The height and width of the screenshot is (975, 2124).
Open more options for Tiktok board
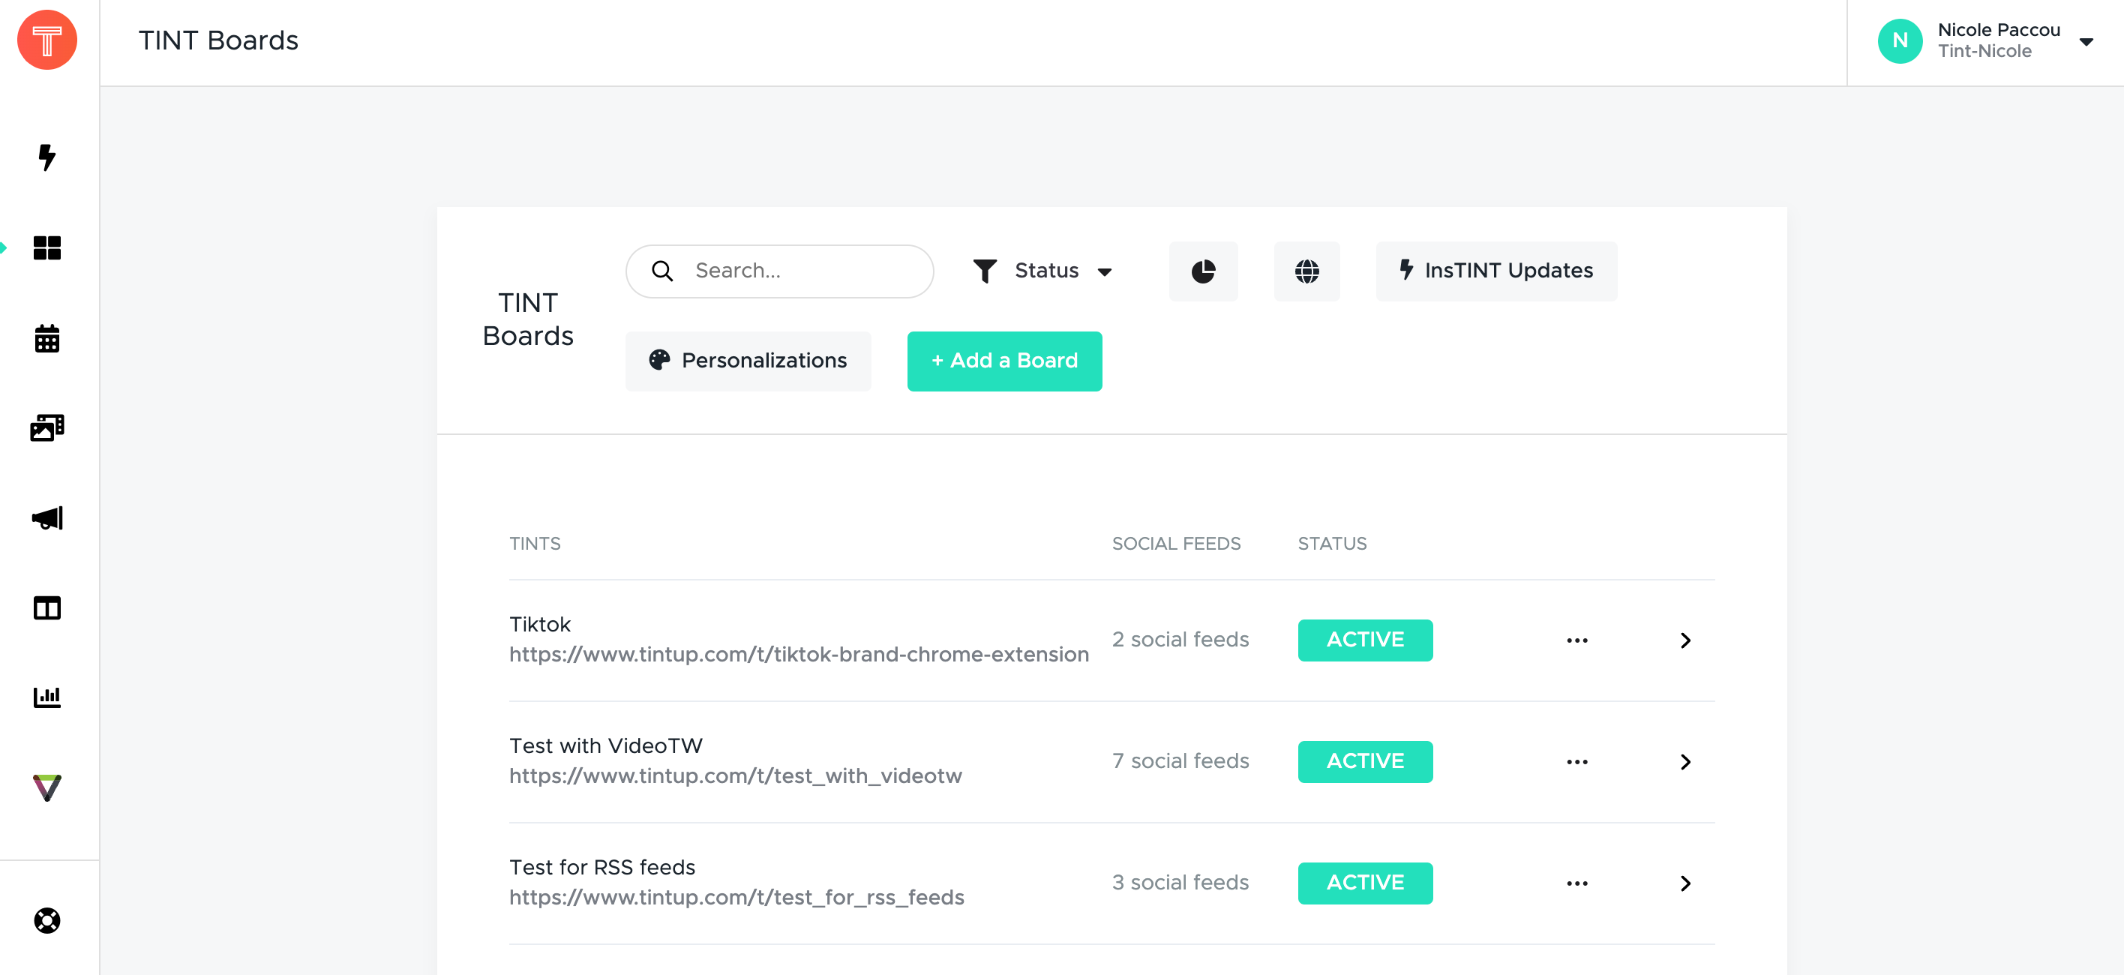point(1576,640)
